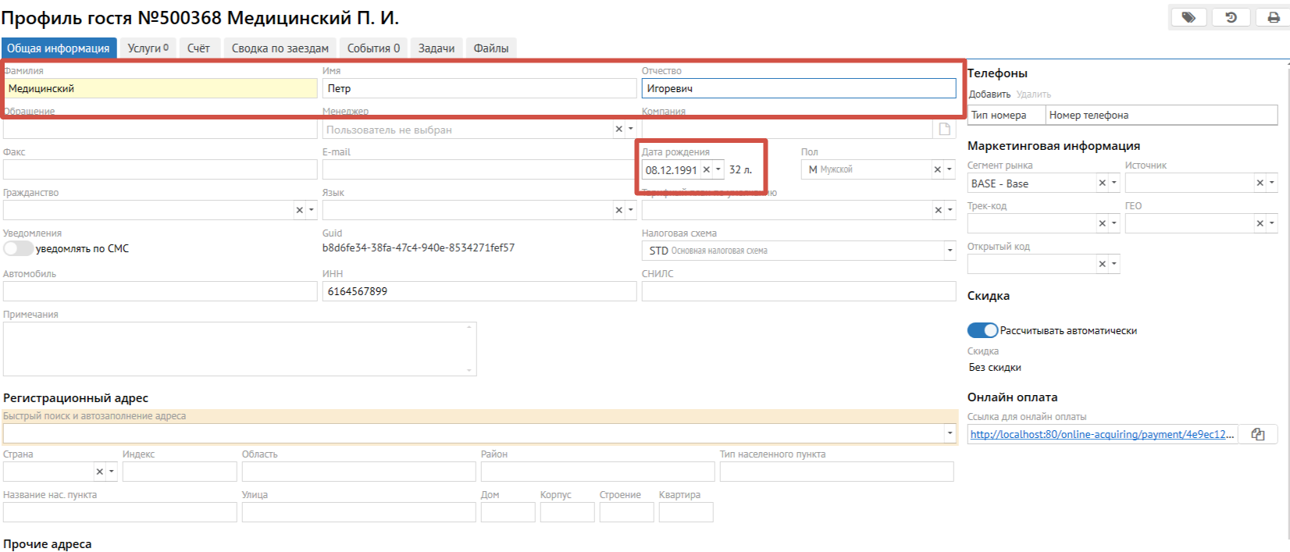This screenshot has width=1290, height=552.
Task: Copy the online payment link with the clipboard icon
Action: 1258,434
